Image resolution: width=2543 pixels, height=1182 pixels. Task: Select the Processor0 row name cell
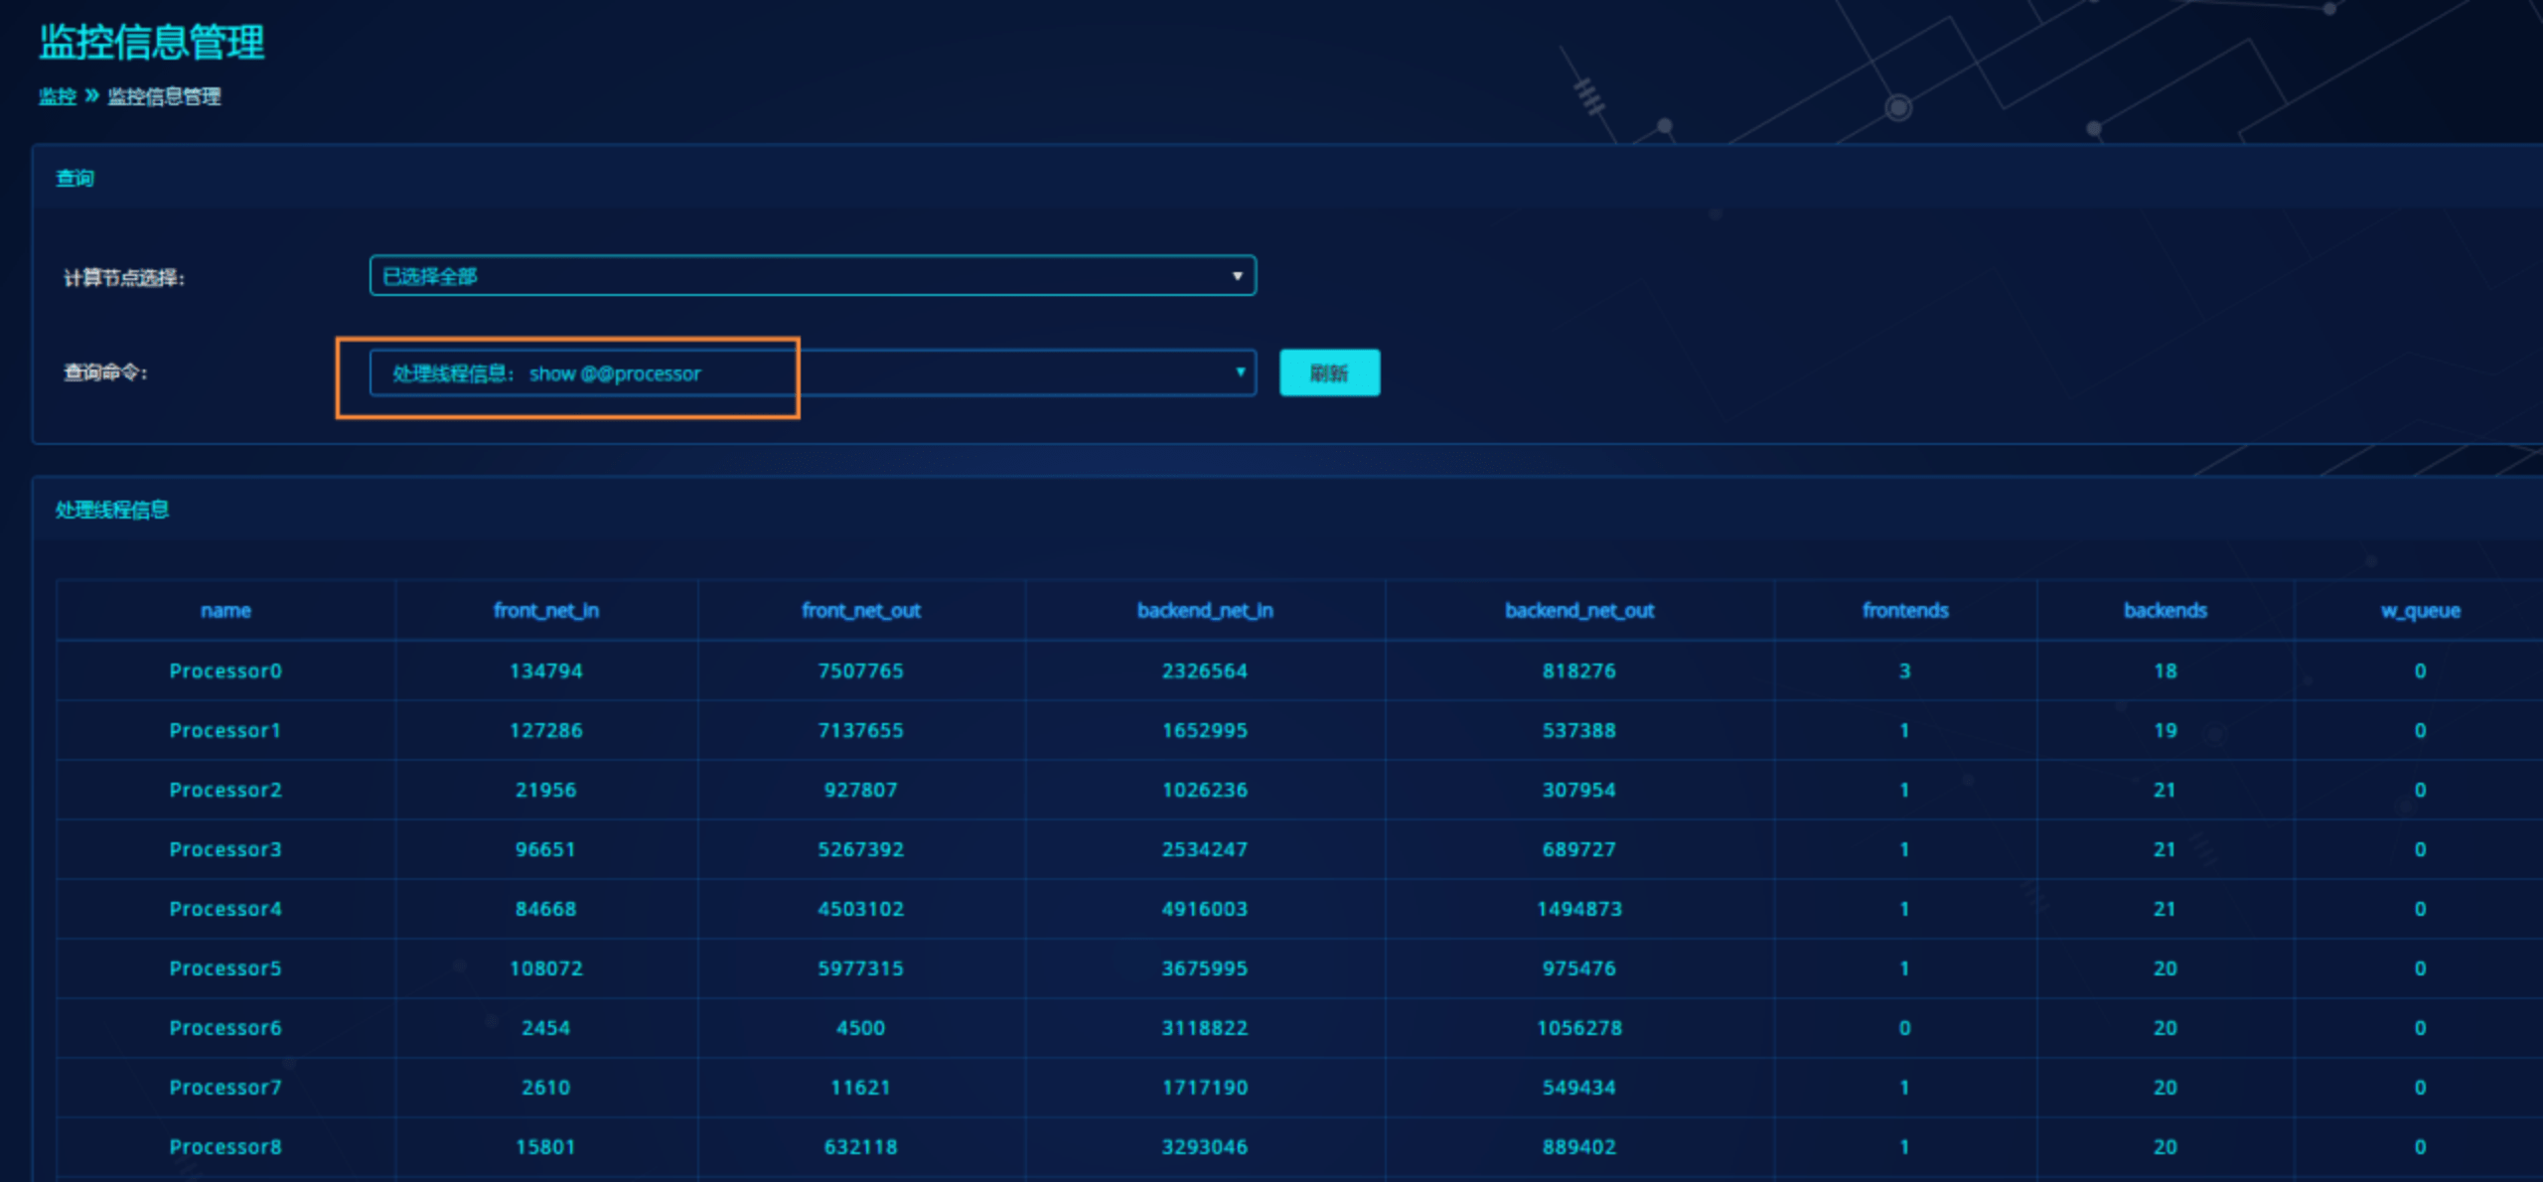click(x=225, y=670)
